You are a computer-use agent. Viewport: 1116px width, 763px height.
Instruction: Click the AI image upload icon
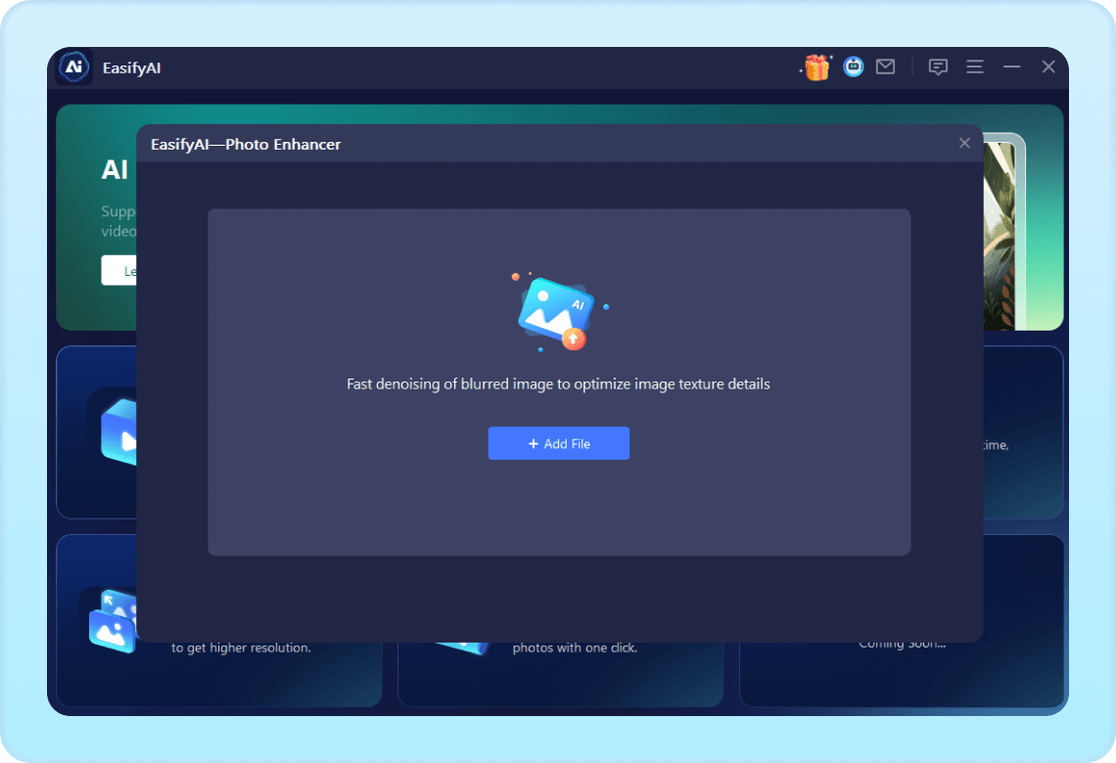[x=559, y=312]
